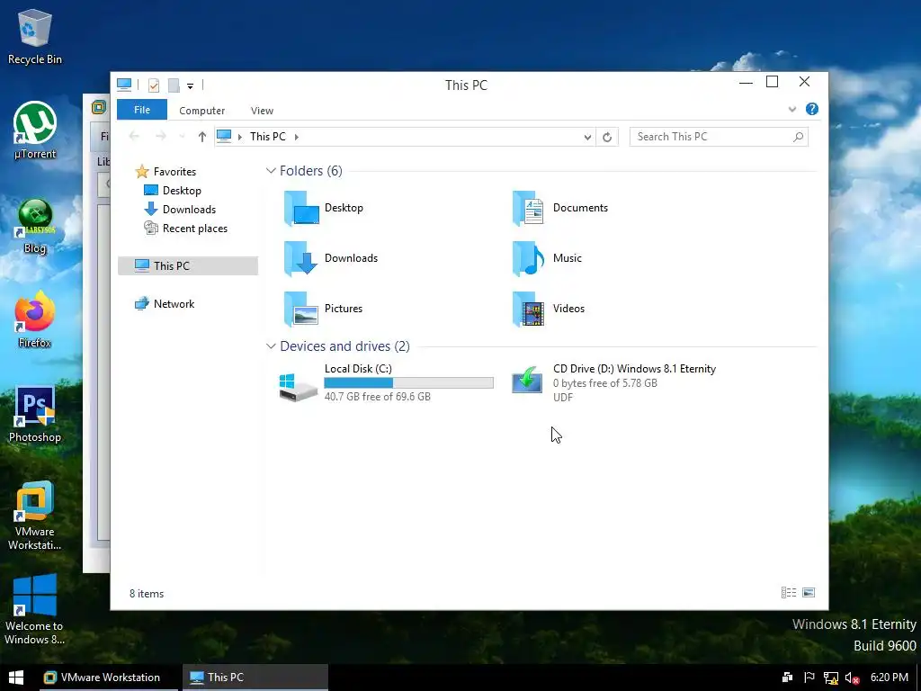The height and width of the screenshot is (691, 921).
Task: Open the Music folder icon
Action: 528,258
